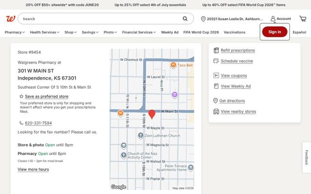
Task: Open the shopping cart icon
Action: 303,18
